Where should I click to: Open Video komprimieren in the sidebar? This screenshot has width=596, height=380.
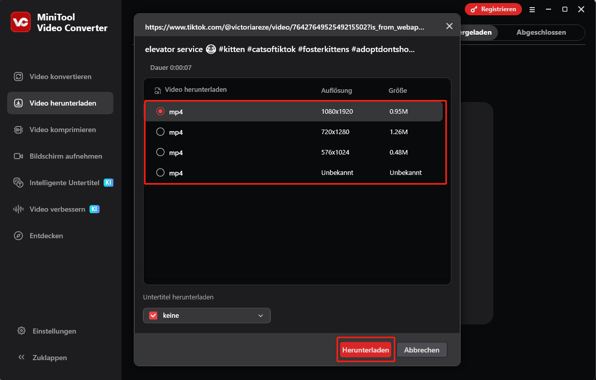[x=60, y=130]
